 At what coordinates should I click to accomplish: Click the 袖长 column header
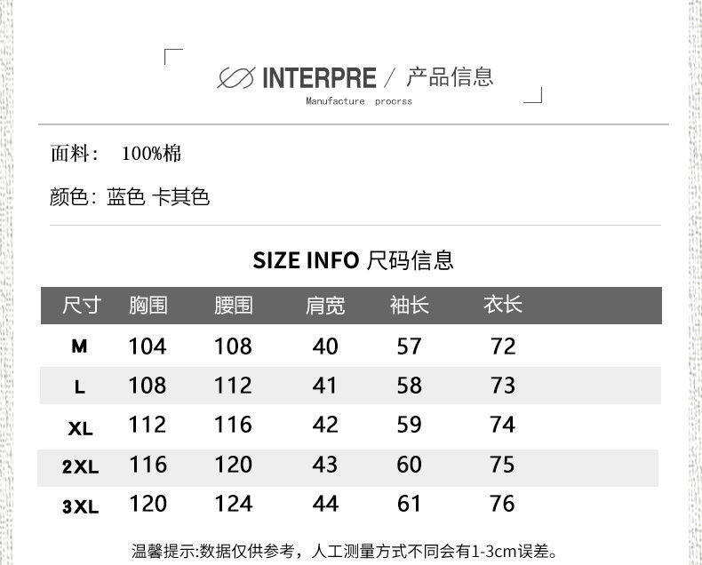click(x=409, y=306)
